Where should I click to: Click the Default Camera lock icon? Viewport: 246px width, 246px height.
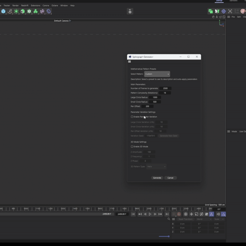click(70, 21)
